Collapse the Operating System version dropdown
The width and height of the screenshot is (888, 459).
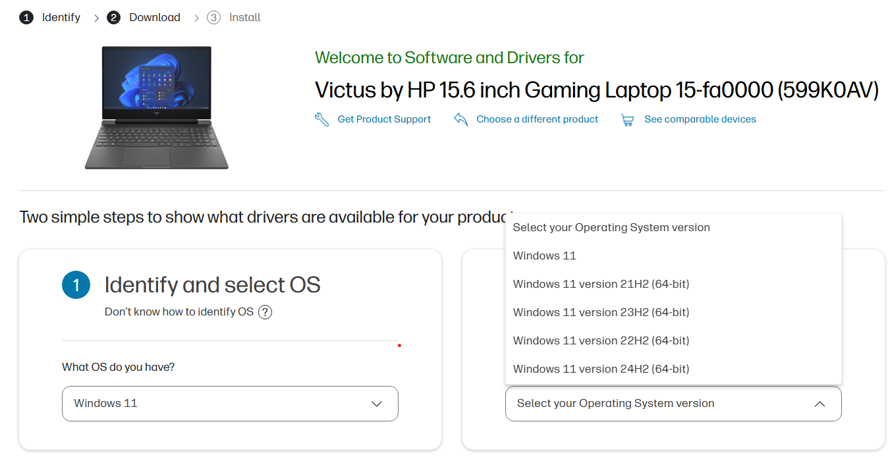click(x=673, y=404)
